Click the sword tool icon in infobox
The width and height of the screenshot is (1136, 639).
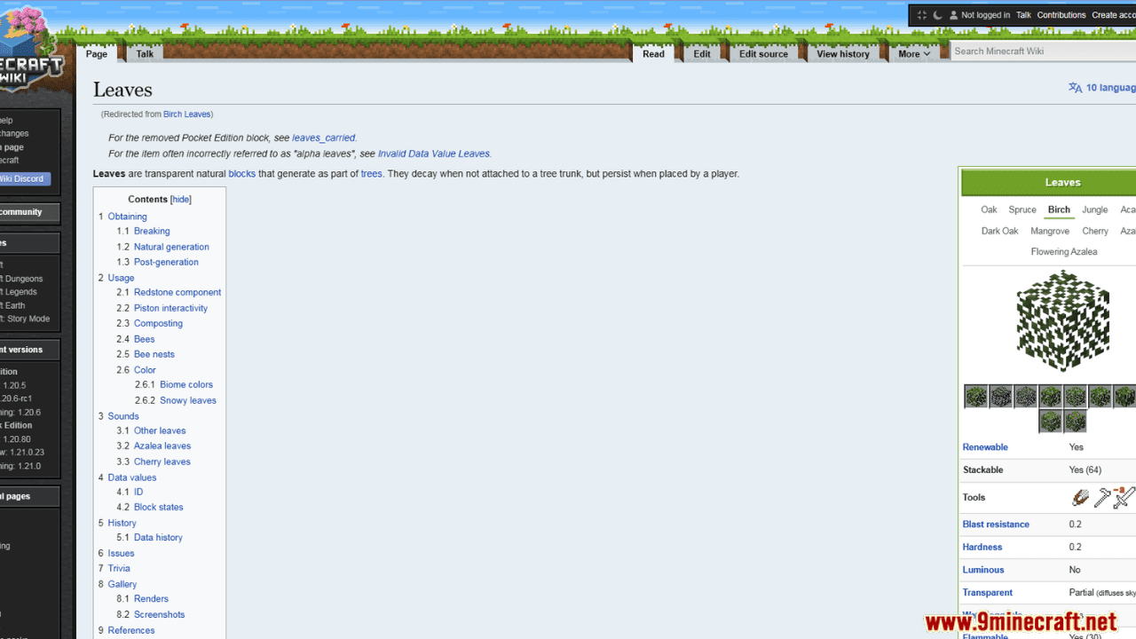click(x=1124, y=498)
